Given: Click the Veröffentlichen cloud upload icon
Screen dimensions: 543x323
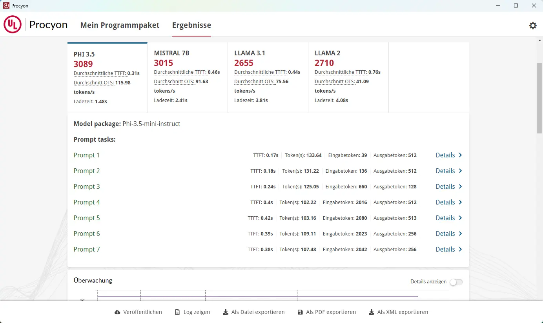Looking at the screenshot, I should tap(117, 312).
